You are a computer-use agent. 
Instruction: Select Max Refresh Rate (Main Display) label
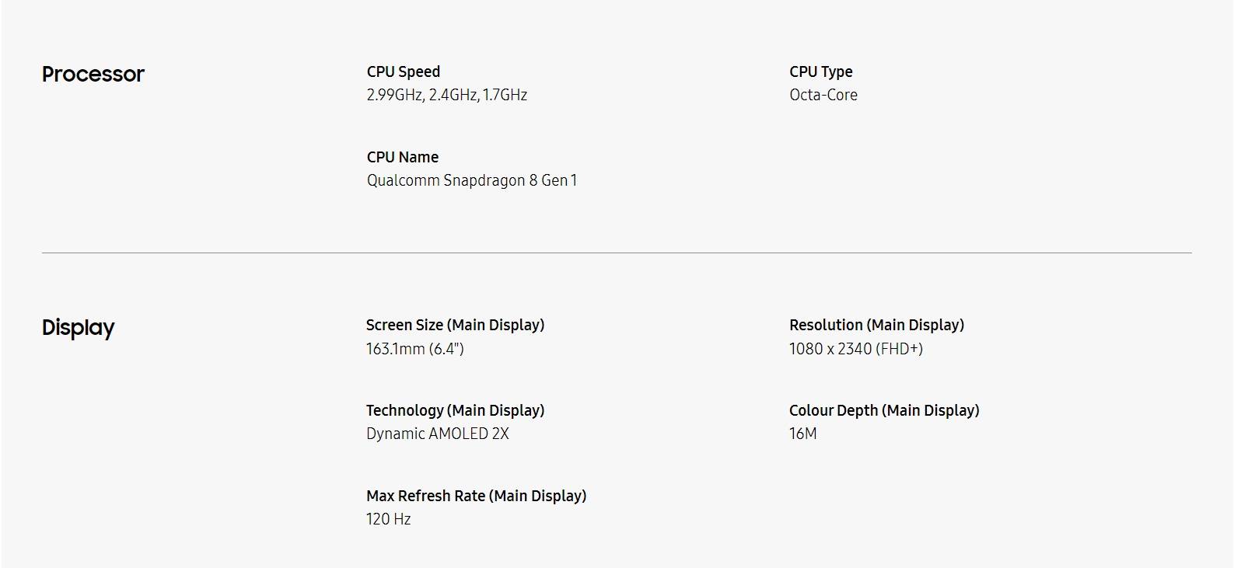[477, 496]
